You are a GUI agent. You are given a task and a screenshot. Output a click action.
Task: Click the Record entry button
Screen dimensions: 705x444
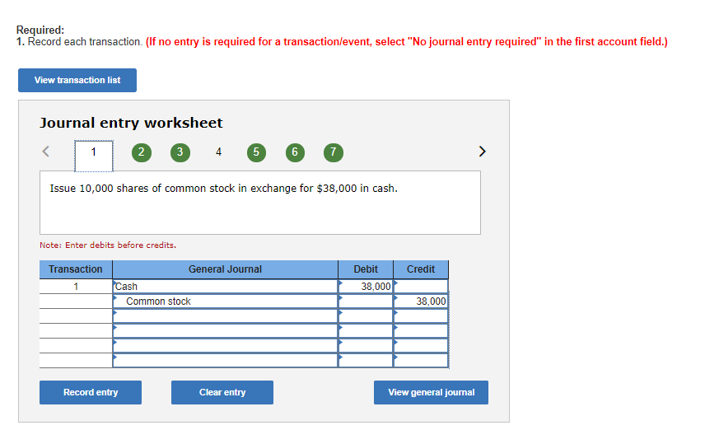coord(91,392)
